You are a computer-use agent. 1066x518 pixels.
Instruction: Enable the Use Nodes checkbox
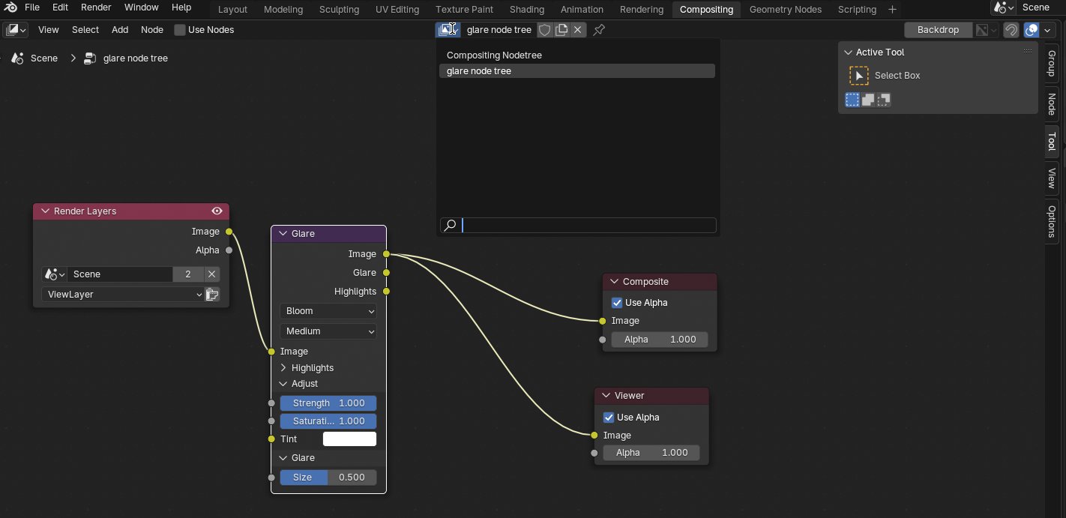coord(180,30)
